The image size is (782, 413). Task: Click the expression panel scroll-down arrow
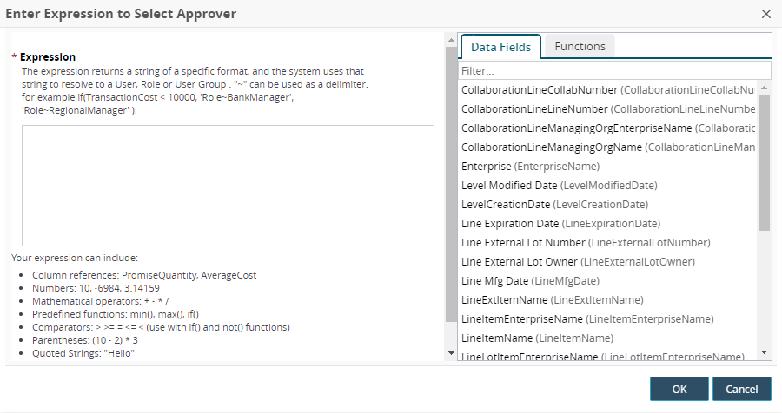pos(450,352)
